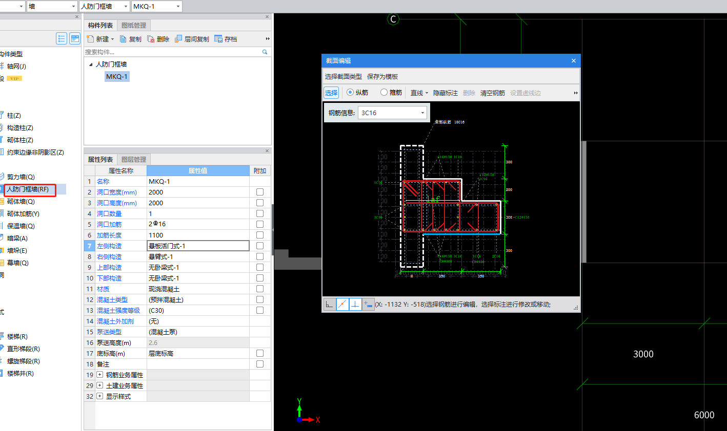Open 保存为模板 menu item
Image resolution: width=727 pixels, height=431 pixels.
click(382, 76)
